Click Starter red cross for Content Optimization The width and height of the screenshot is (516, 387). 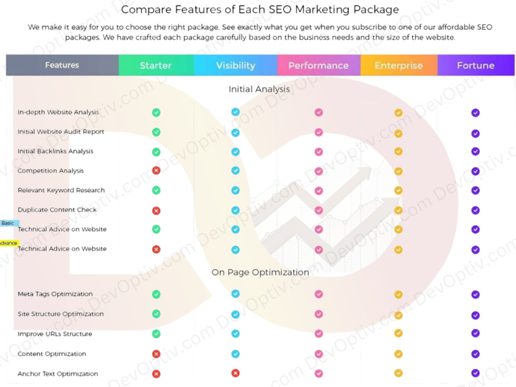coord(156,354)
